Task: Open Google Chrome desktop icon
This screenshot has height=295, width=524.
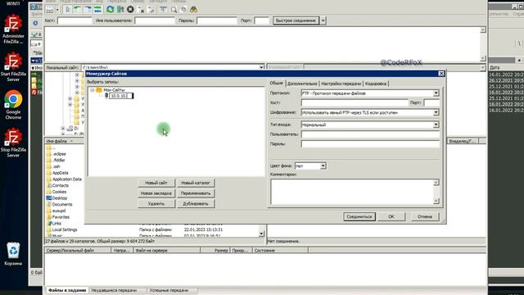Action: point(13,105)
